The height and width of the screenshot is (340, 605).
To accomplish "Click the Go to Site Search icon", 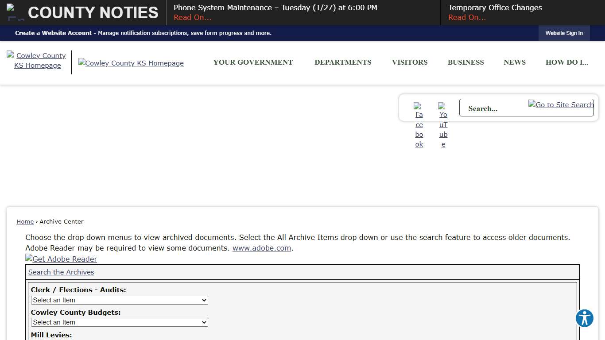I will pyautogui.click(x=561, y=105).
